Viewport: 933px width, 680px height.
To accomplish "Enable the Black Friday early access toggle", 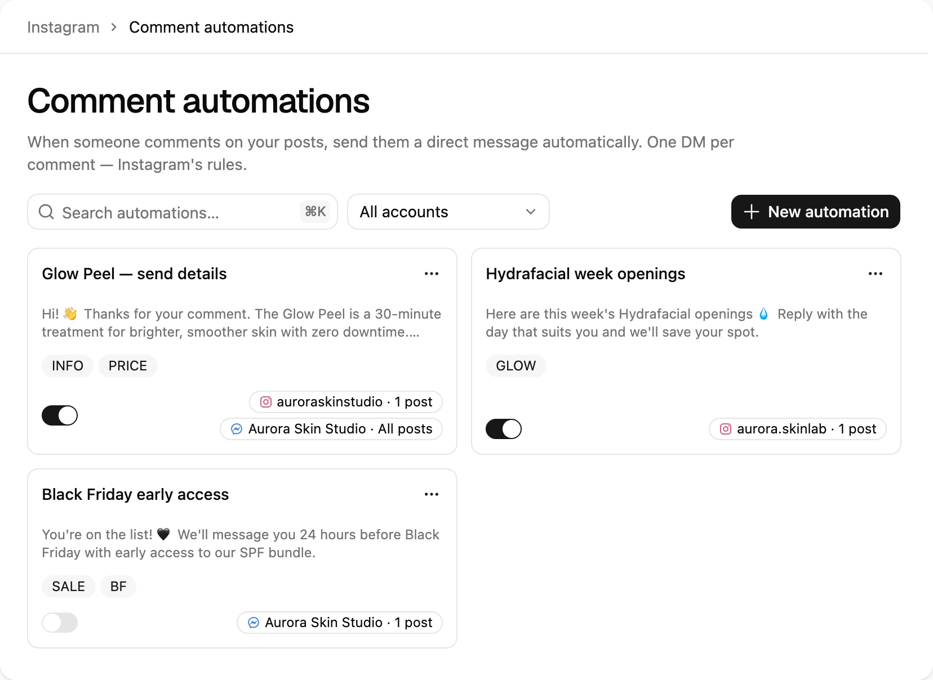I will pyautogui.click(x=60, y=623).
